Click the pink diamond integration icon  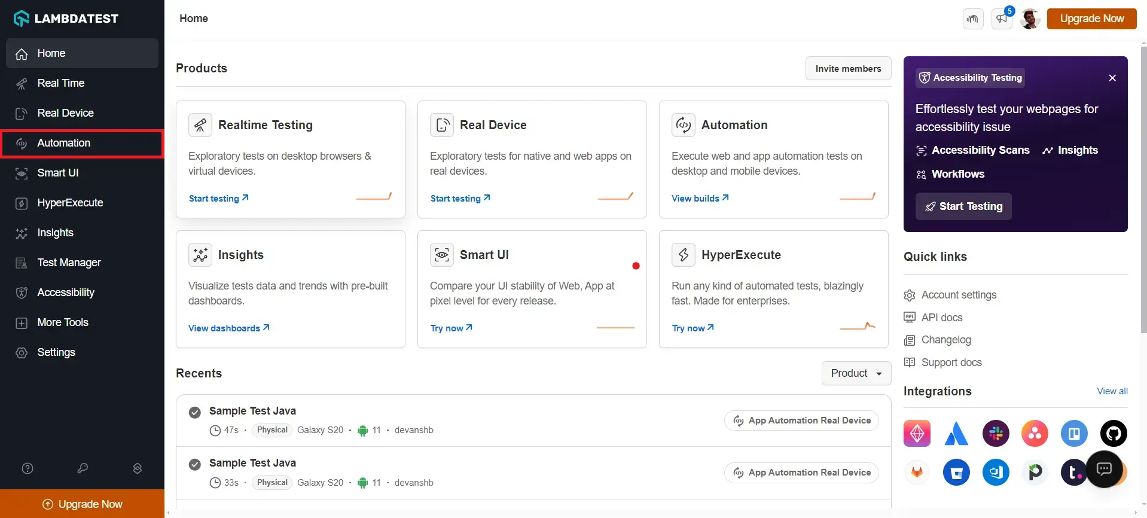[917, 434]
